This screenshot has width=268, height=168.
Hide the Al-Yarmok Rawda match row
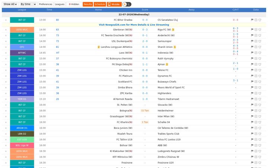(x=6, y=99)
